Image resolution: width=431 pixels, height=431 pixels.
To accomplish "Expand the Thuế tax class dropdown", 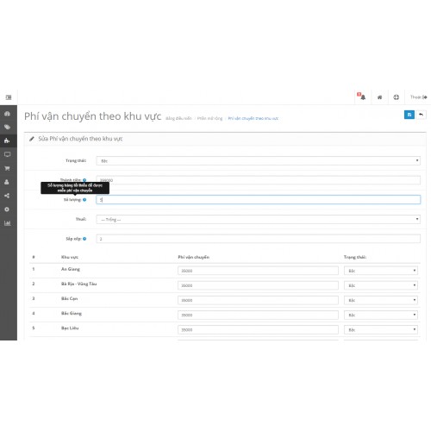I will click(x=258, y=219).
